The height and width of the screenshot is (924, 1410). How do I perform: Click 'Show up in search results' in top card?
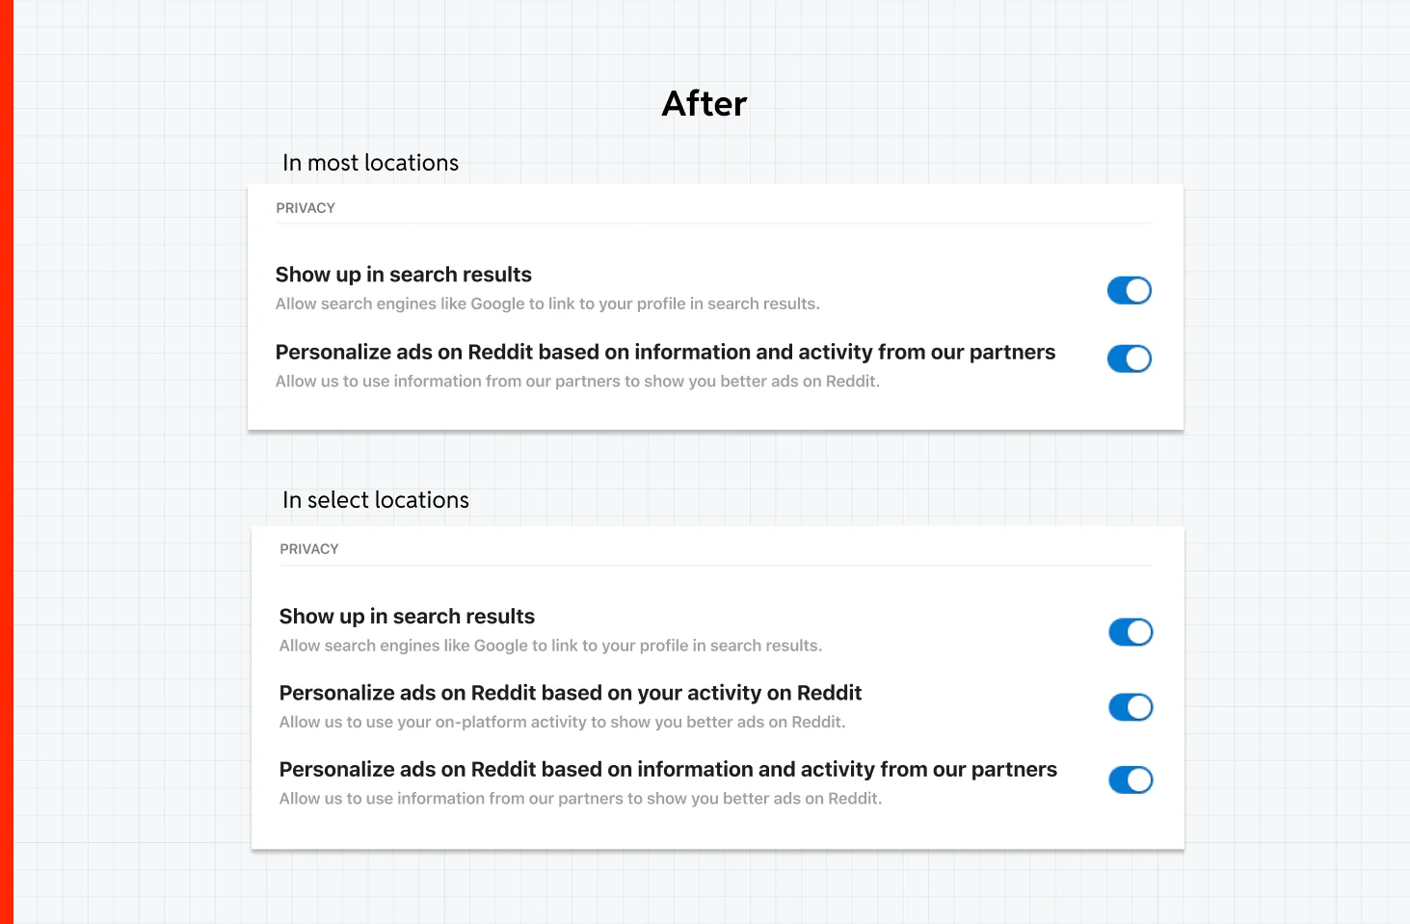point(404,275)
